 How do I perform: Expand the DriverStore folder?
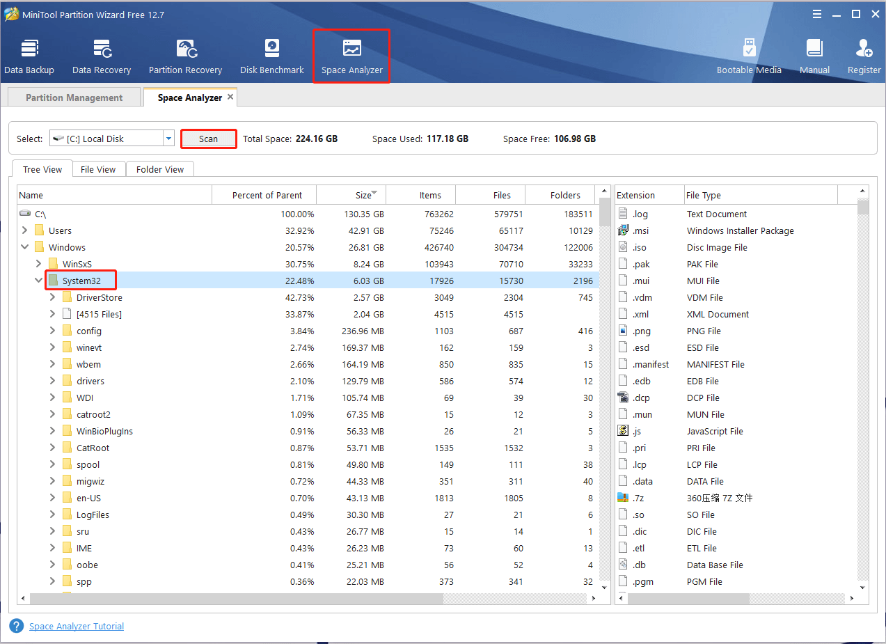click(x=53, y=297)
